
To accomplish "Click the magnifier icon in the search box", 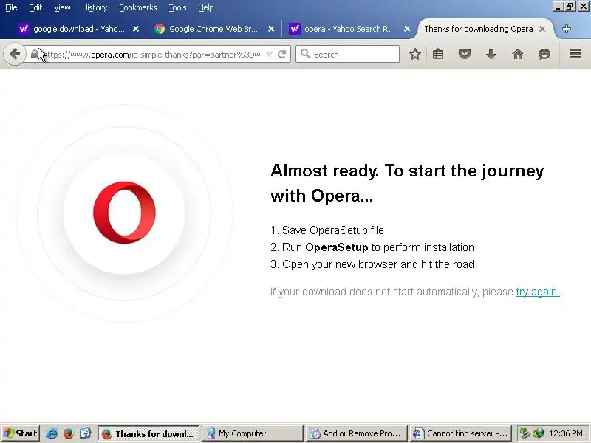I will pyautogui.click(x=305, y=54).
